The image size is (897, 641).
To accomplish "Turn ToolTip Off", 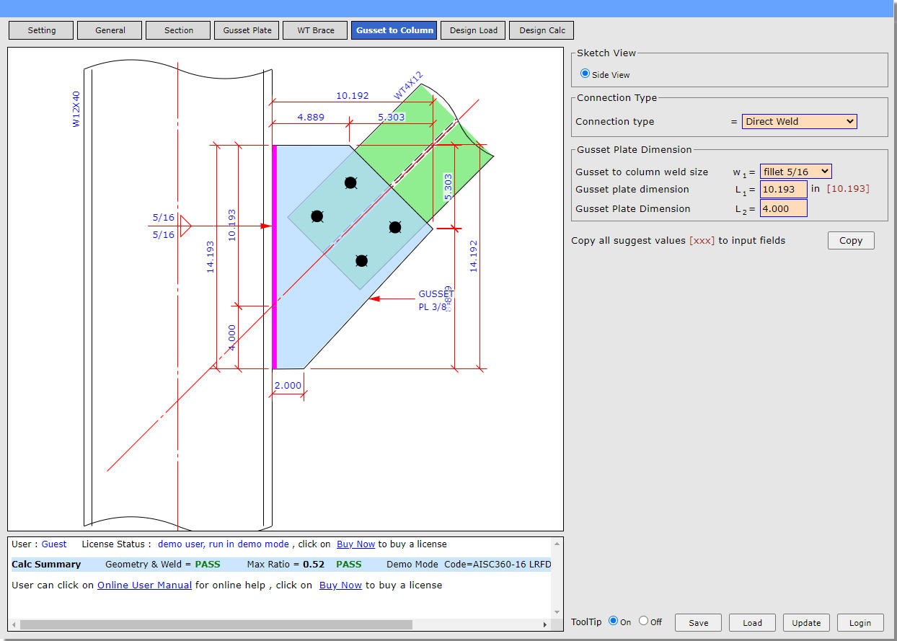I will click(643, 621).
